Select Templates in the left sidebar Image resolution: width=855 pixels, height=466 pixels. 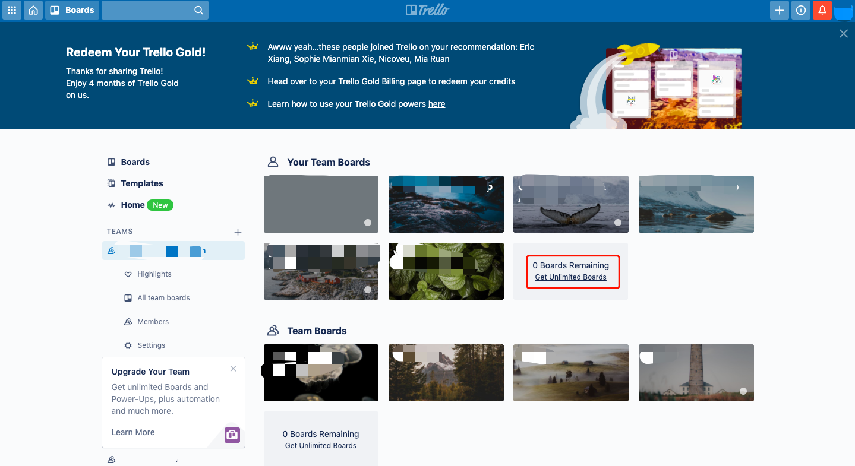135,183
